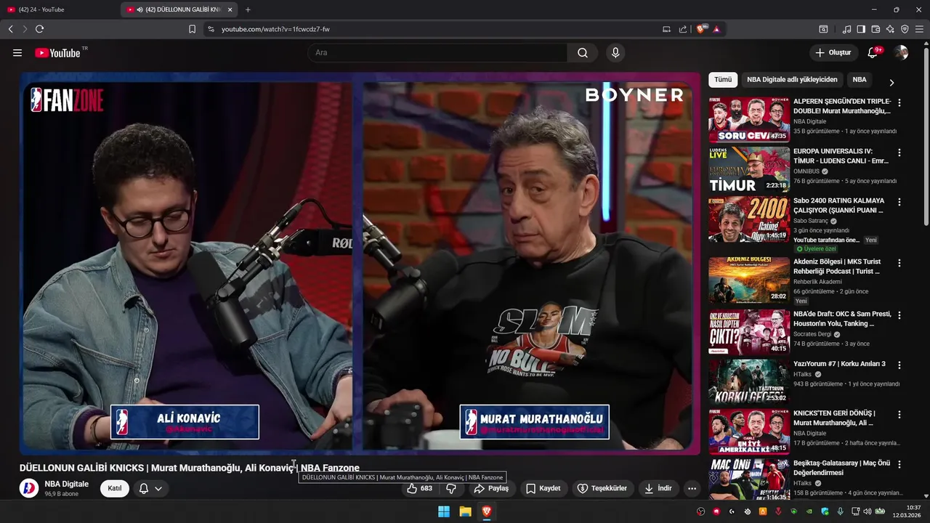Screen dimensions: 930x523
Task: Open options for EUROPA UNIVERSALIS IV video
Action: 899,153
